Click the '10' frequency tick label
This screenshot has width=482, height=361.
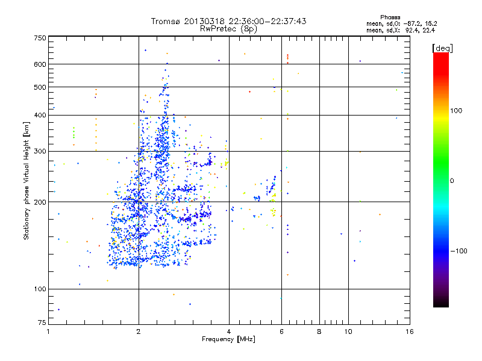[x=348, y=332]
